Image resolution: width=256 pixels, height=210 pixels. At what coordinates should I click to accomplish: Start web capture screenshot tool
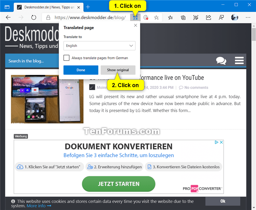196,17
